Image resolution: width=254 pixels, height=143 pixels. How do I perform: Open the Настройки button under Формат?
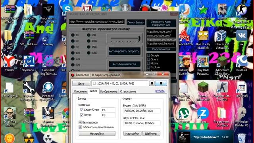pyautogui.click(x=132, y=133)
